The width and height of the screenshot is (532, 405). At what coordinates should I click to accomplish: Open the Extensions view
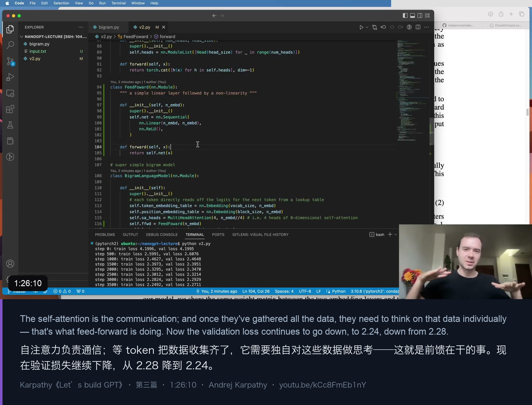click(10, 109)
